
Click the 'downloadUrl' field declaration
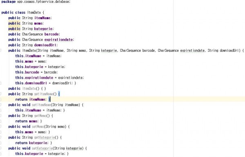point(45,45)
